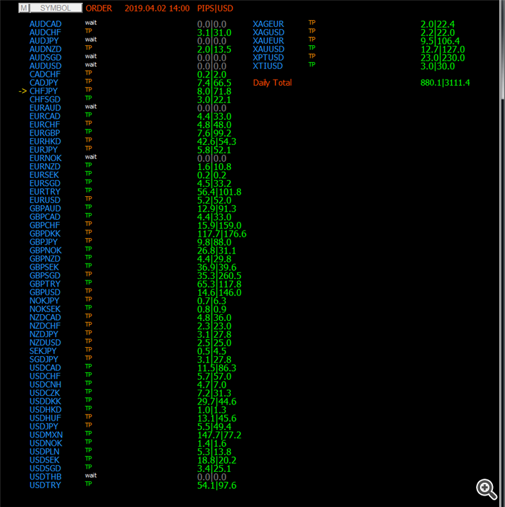Select the EURNOK symbol
This screenshot has width=505, height=507.
[46, 158]
